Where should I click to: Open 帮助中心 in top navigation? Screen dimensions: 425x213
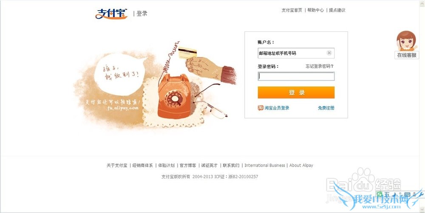(x=315, y=10)
